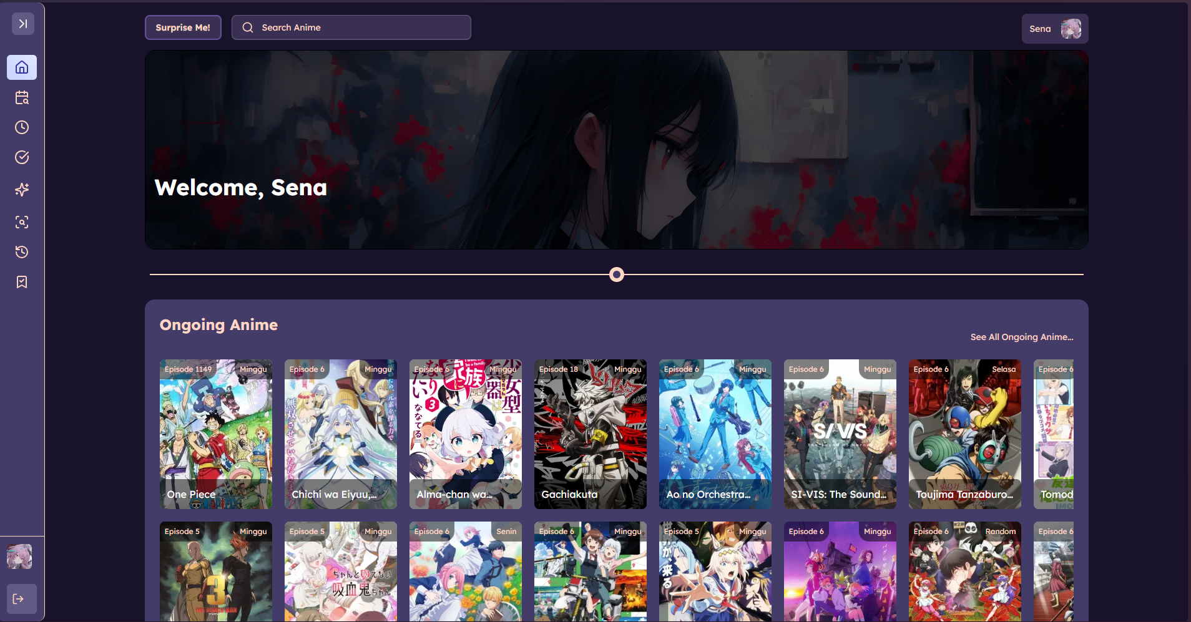
Task: Follow the See All Ongoing Anime link
Action: click(1021, 337)
